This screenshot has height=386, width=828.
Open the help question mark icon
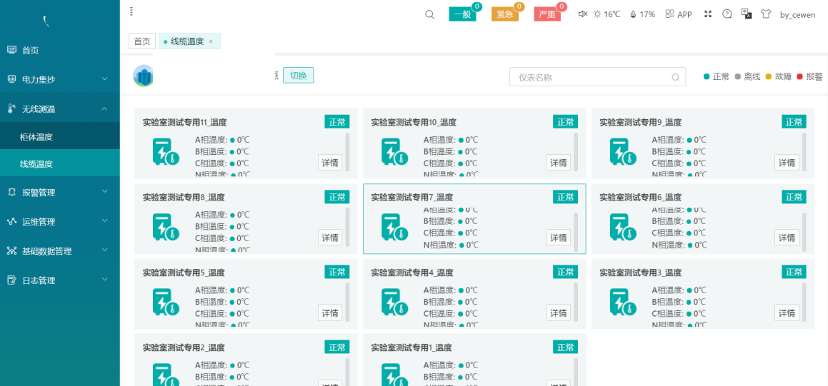coord(727,14)
